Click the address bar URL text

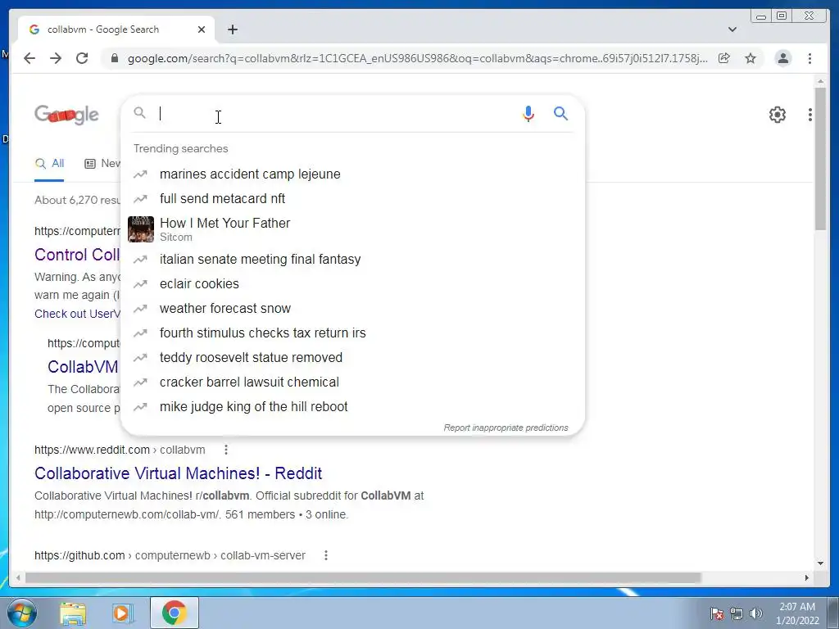[417, 58]
